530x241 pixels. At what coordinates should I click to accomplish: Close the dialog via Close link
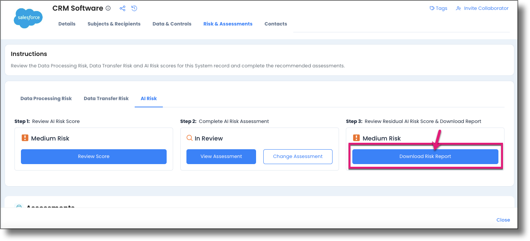pyautogui.click(x=503, y=220)
